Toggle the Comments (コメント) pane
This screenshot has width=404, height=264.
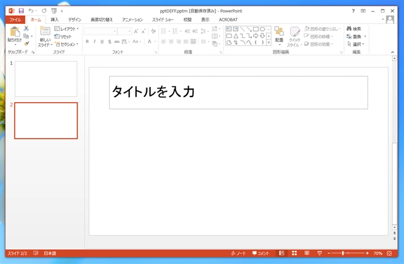264,253
